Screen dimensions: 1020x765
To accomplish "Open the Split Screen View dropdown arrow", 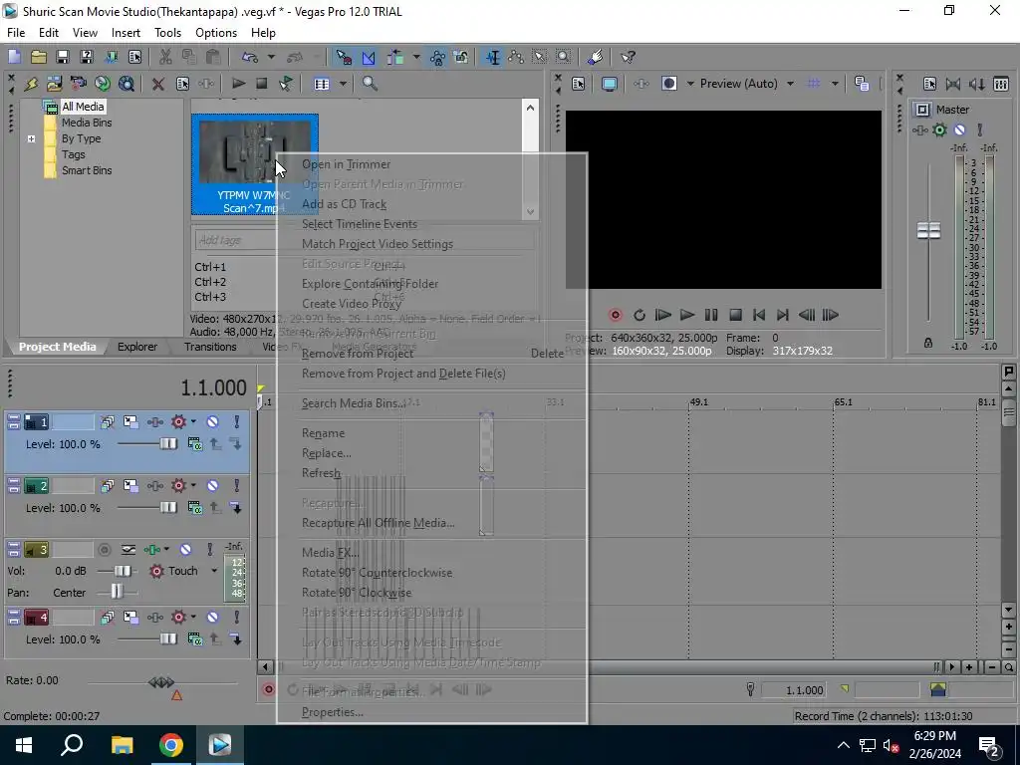I will point(690,84).
